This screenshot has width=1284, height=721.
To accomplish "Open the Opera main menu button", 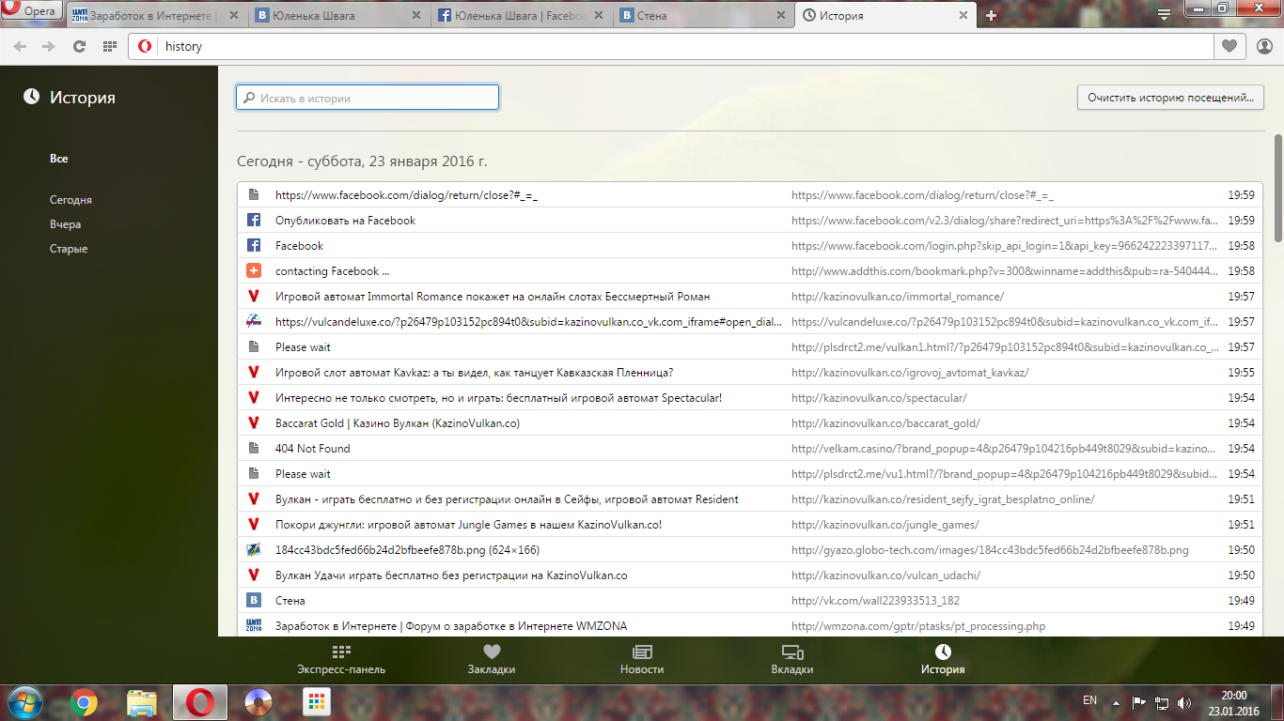I will tap(33, 12).
